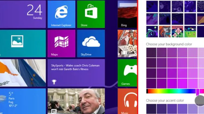The height and width of the screenshot is (114, 204).
Task: Click the '10°/-2°' temperature range text
Action: [13, 106]
